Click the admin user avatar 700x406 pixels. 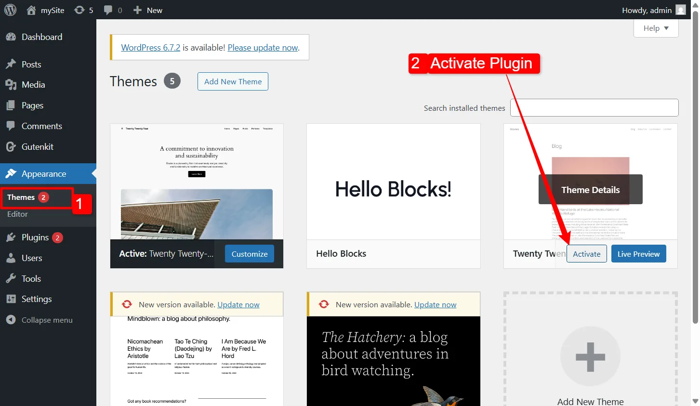680,10
